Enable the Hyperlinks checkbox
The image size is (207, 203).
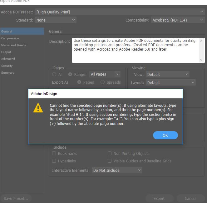[x=54, y=161]
